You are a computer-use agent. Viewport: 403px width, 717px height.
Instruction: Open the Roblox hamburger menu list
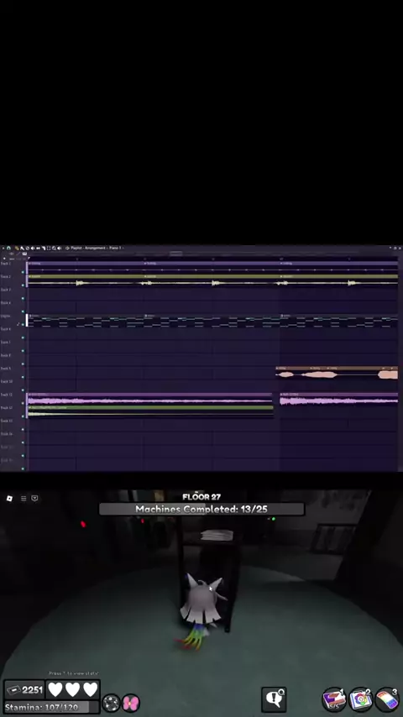click(24, 499)
